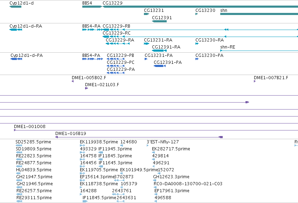Select the BBS4 gene bar
The width and height of the screenshot is (298, 203).
(x=92, y=7)
